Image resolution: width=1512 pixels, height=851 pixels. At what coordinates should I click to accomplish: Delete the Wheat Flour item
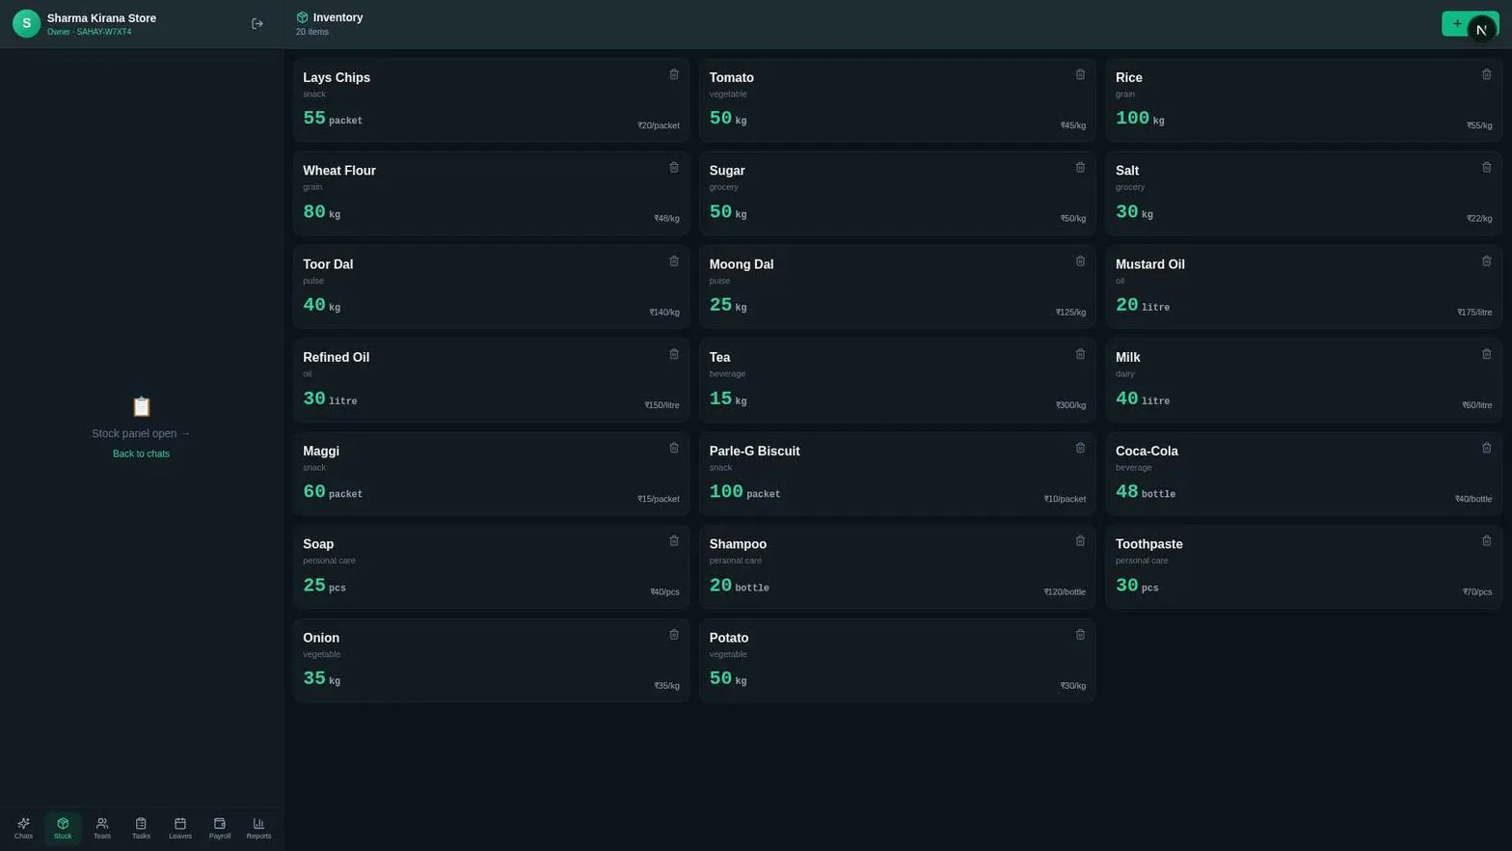674,167
